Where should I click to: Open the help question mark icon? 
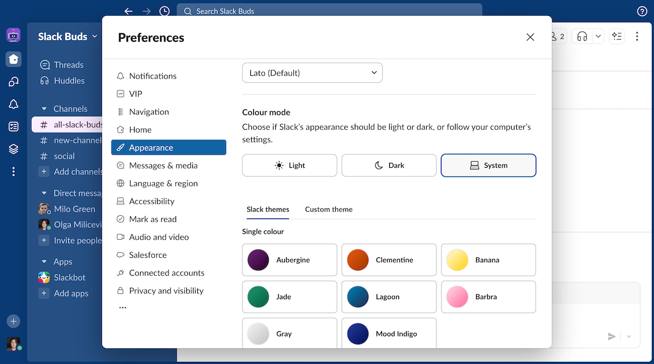click(x=642, y=11)
